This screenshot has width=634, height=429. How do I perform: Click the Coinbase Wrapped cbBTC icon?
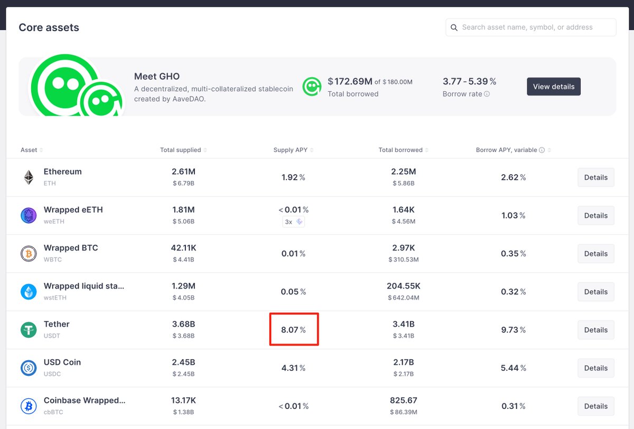click(29, 406)
